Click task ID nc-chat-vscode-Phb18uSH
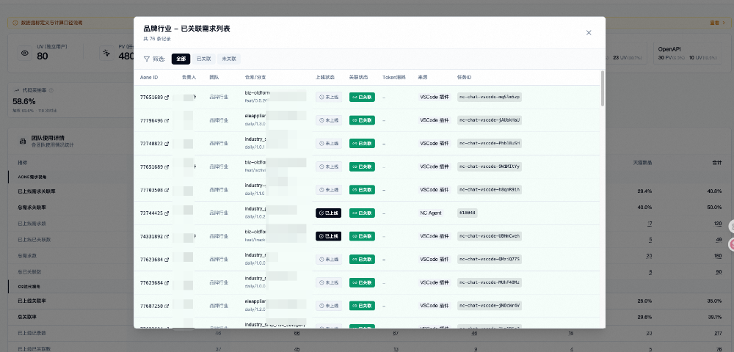 coord(489,144)
